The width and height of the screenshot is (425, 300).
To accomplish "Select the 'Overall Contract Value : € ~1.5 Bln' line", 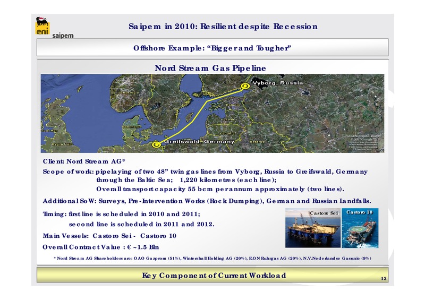I will [101, 247].
